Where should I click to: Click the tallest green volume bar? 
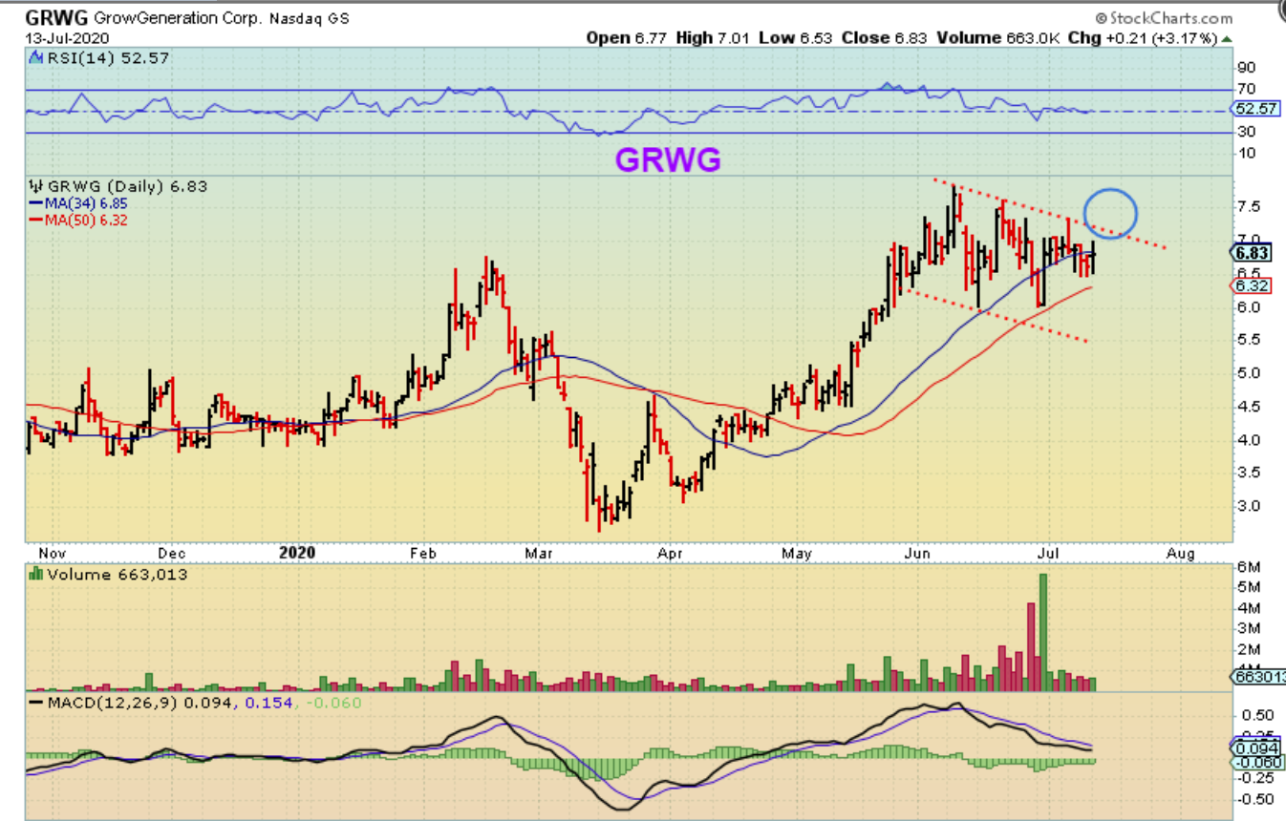tap(1043, 631)
